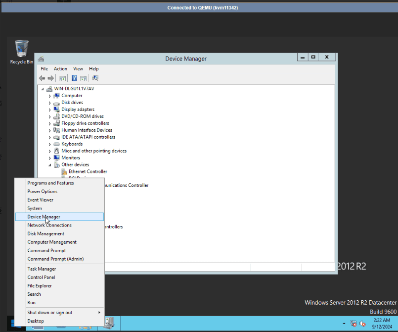Select the Floppy drive controllers label
Screen dimensions: 398x332
point(85,123)
